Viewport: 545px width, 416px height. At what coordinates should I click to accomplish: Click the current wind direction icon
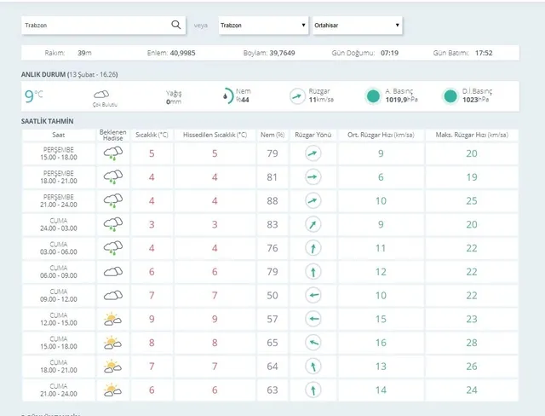click(x=297, y=96)
